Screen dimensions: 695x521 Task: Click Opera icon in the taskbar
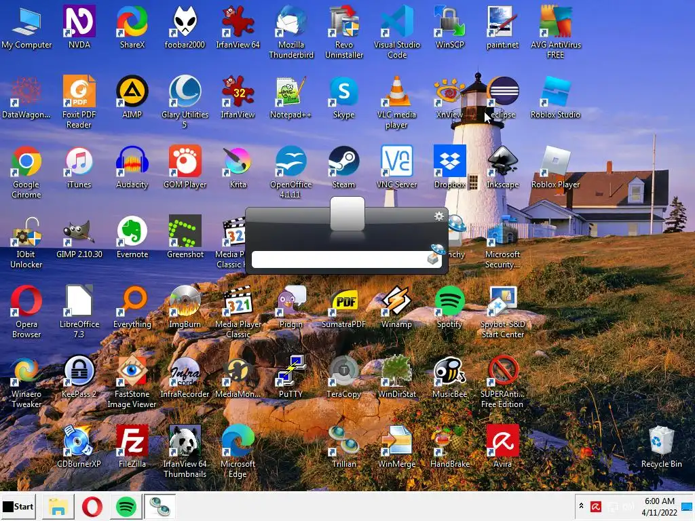(92, 506)
